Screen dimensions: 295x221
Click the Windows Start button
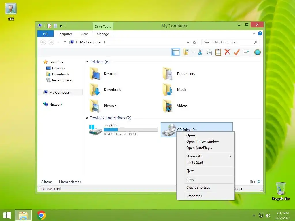point(7,215)
